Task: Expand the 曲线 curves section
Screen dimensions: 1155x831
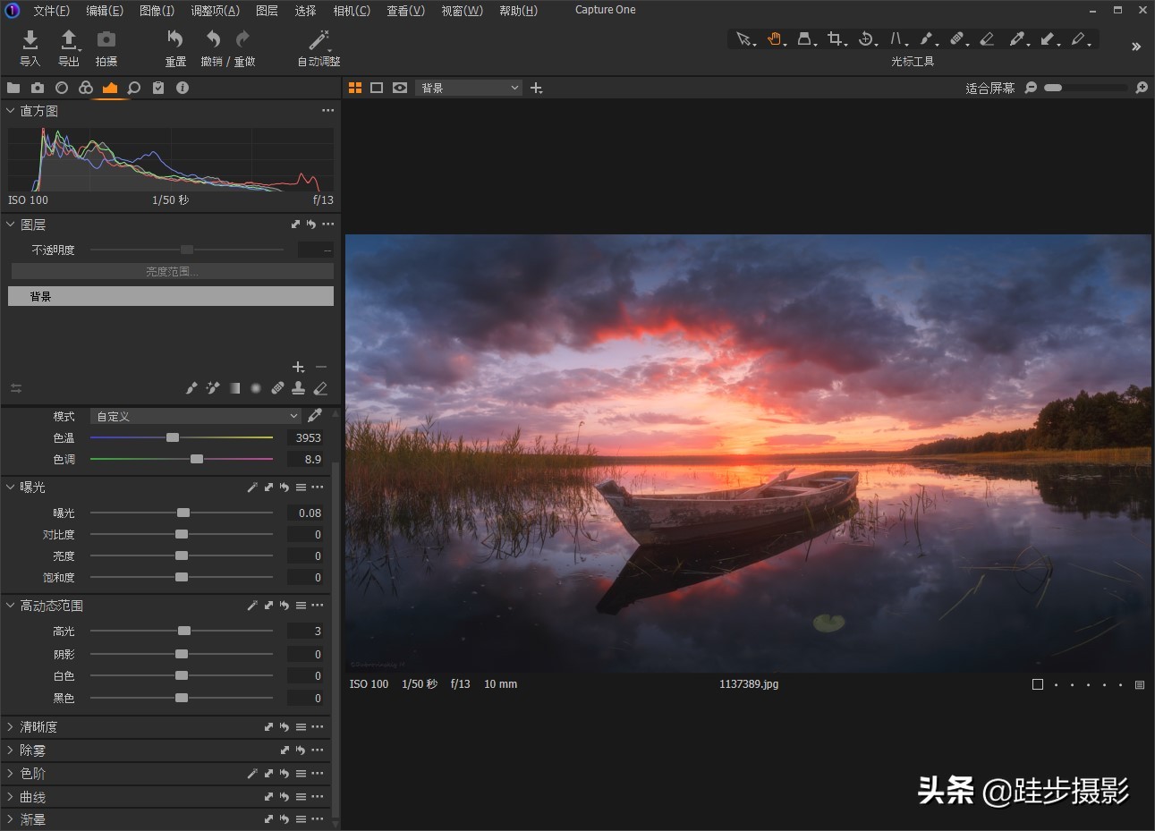Action: pyautogui.click(x=32, y=796)
